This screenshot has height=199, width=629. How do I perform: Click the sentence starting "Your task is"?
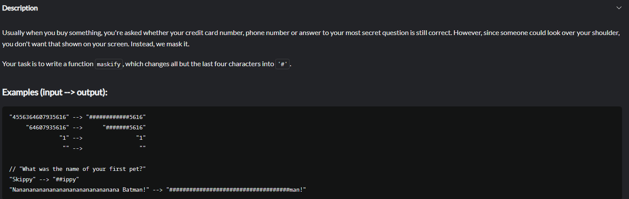click(x=147, y=64)
